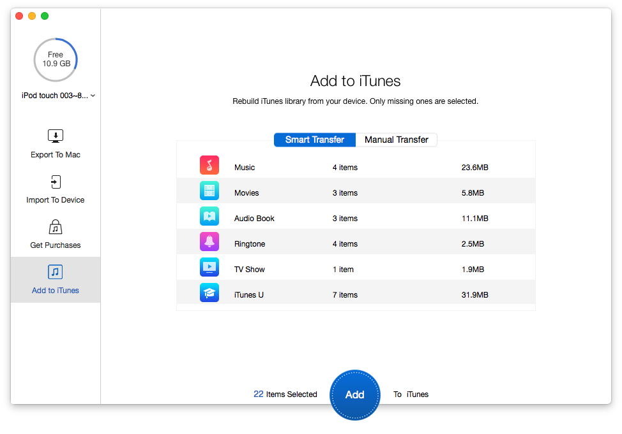
Task: Click the Free 10.9 GB storage ring
Action: coord(56,60)
